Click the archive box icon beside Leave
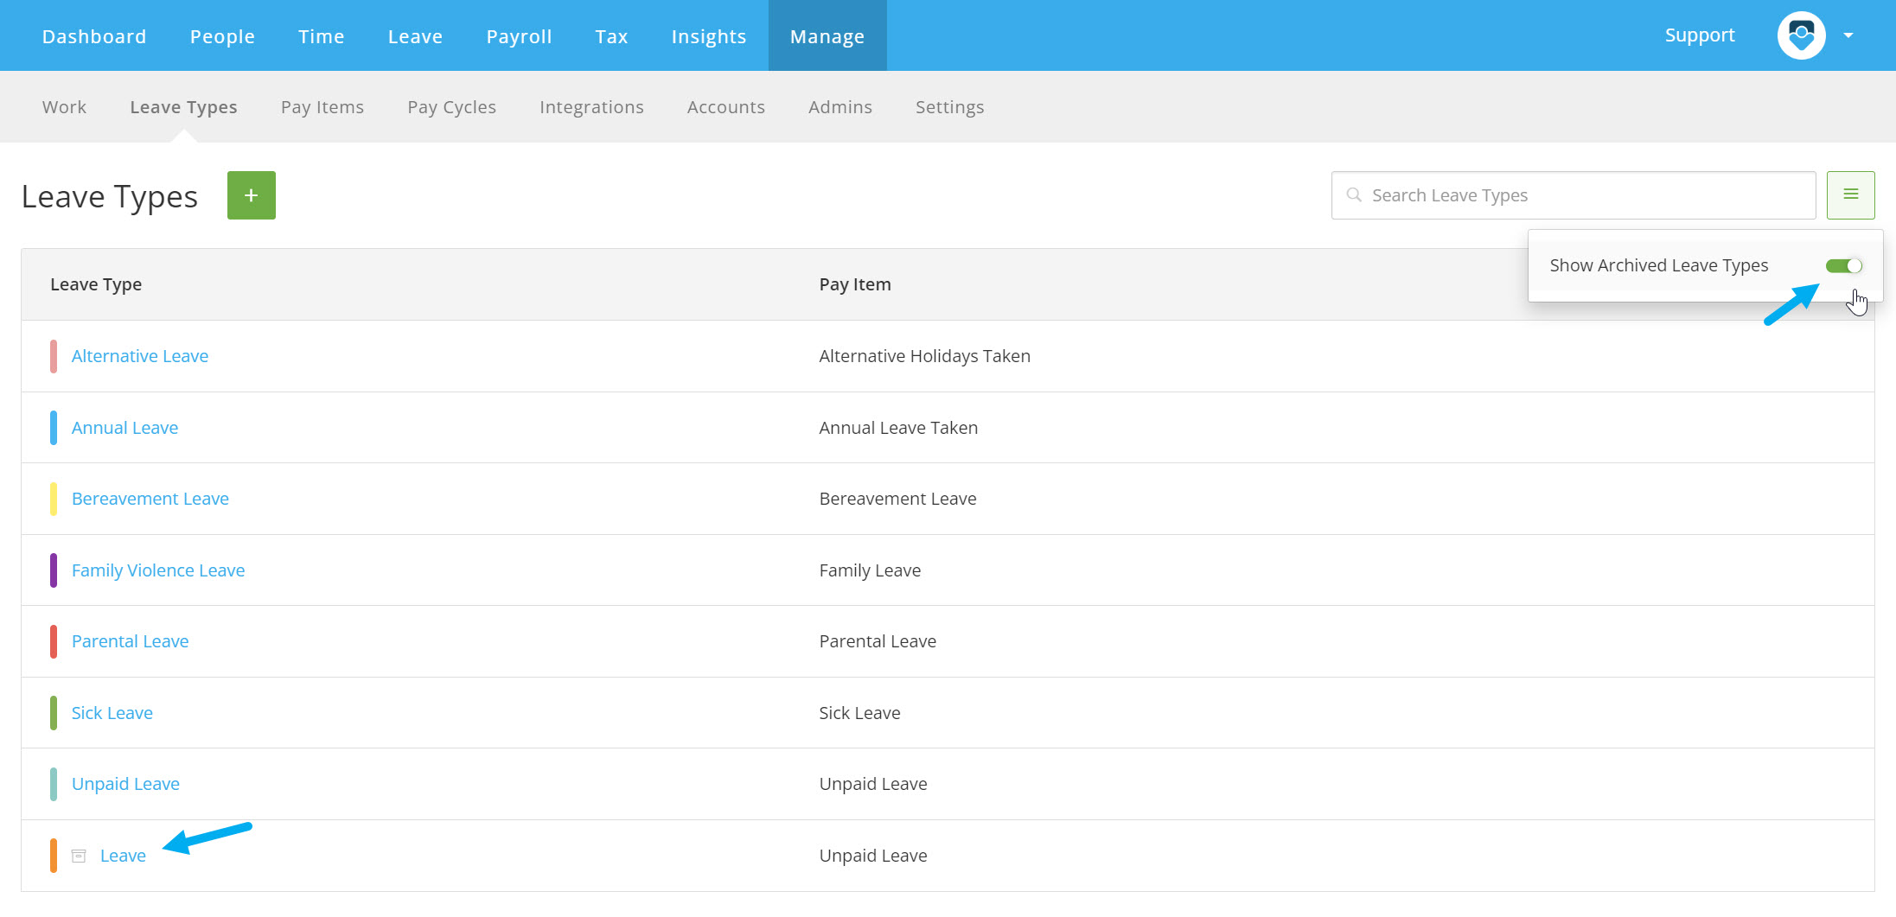Screen dimensions: 1896x917 79,856
